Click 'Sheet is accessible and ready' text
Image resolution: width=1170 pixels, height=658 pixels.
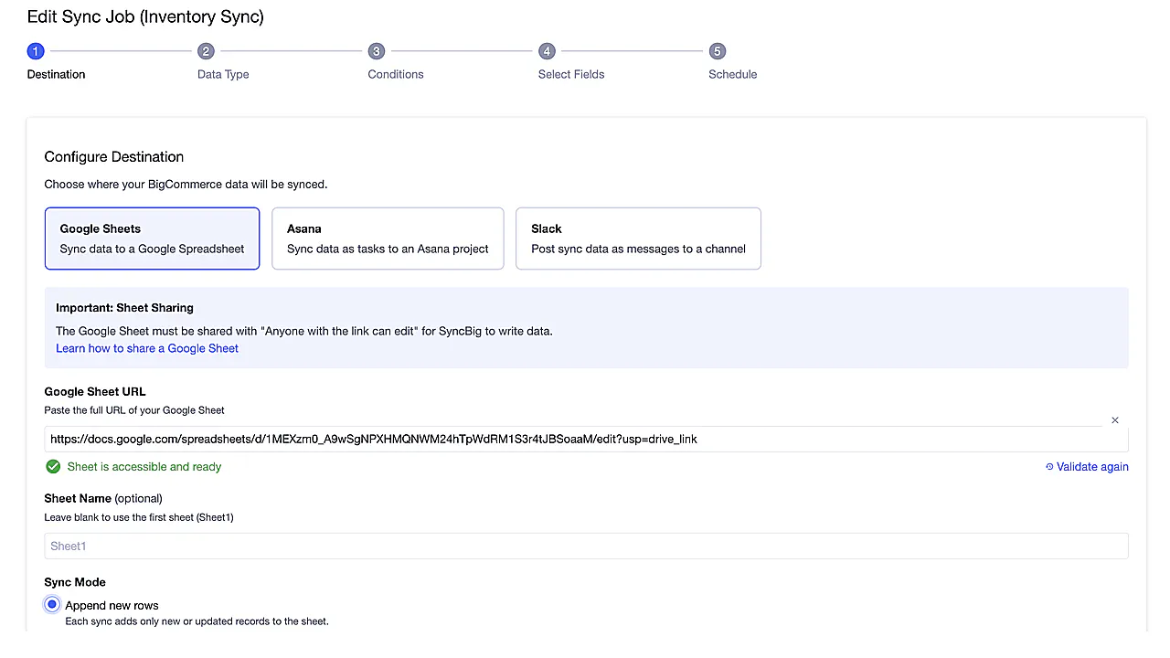tap(144, 467)
